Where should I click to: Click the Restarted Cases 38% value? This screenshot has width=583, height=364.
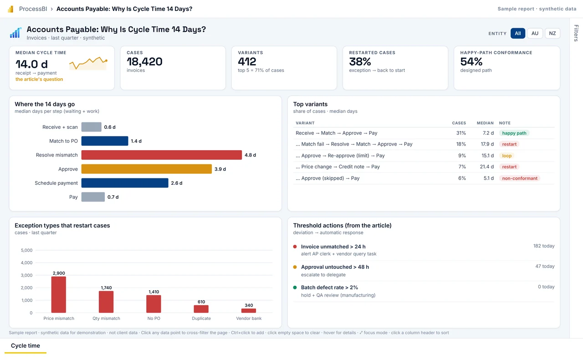point(360,61)
